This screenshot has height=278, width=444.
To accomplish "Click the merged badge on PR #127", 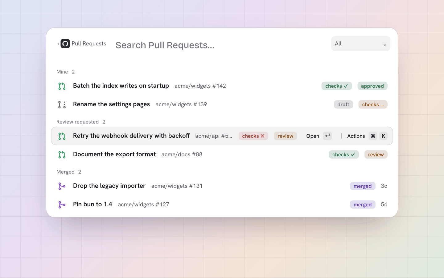I will click(363, 204).
